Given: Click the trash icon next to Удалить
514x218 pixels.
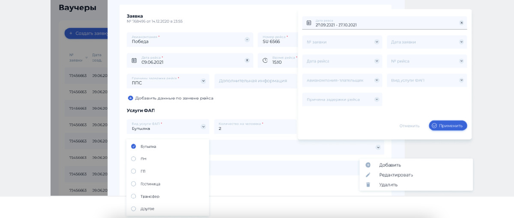Looking at the screenshot, I should click(368, 185).
